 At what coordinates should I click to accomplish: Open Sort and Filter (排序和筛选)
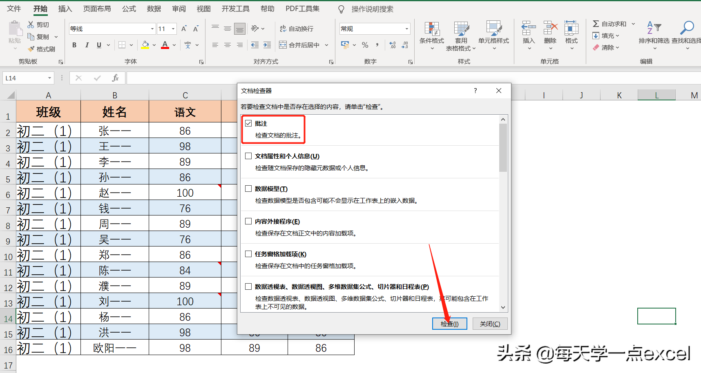654,36
